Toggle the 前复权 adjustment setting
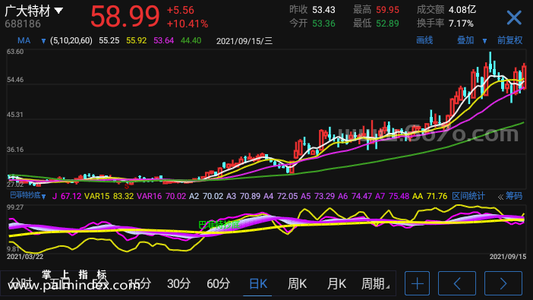 point(509,40)
